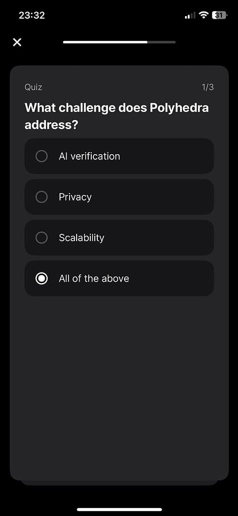Image resolution: width=238 pixels, height=516 pixels.
Task: Click the quiz progress bar
Action: tap(119, 42)
